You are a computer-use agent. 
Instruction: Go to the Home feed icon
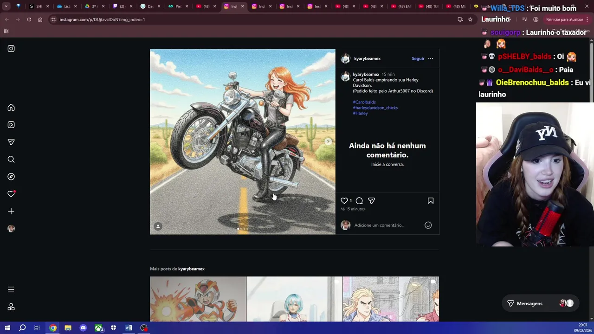coord(11,108)
